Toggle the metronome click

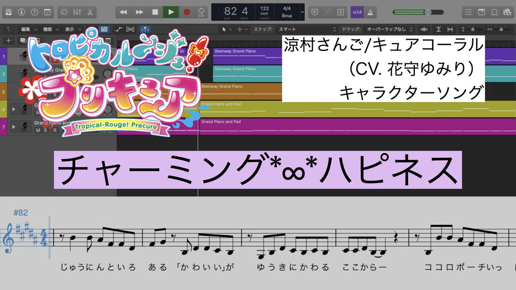click(370, 12)
